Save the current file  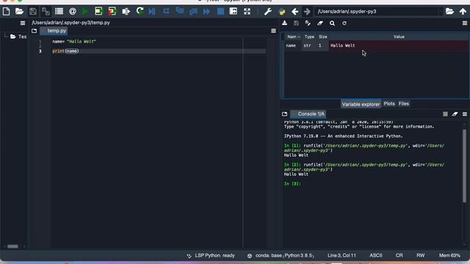pyautogui.click(x=32, y=12)
